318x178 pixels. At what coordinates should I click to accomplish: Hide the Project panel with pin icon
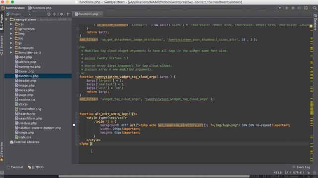(x=68, y=14)
